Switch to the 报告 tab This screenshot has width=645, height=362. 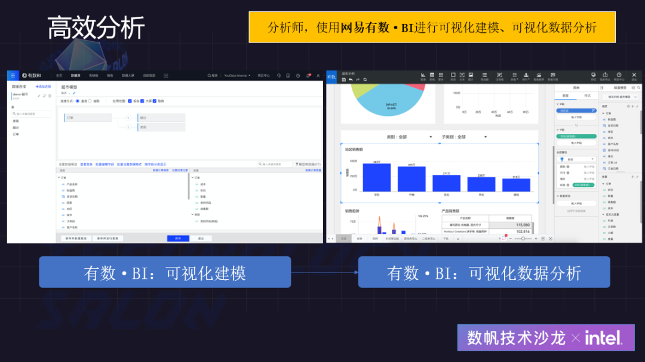point(110,76)
